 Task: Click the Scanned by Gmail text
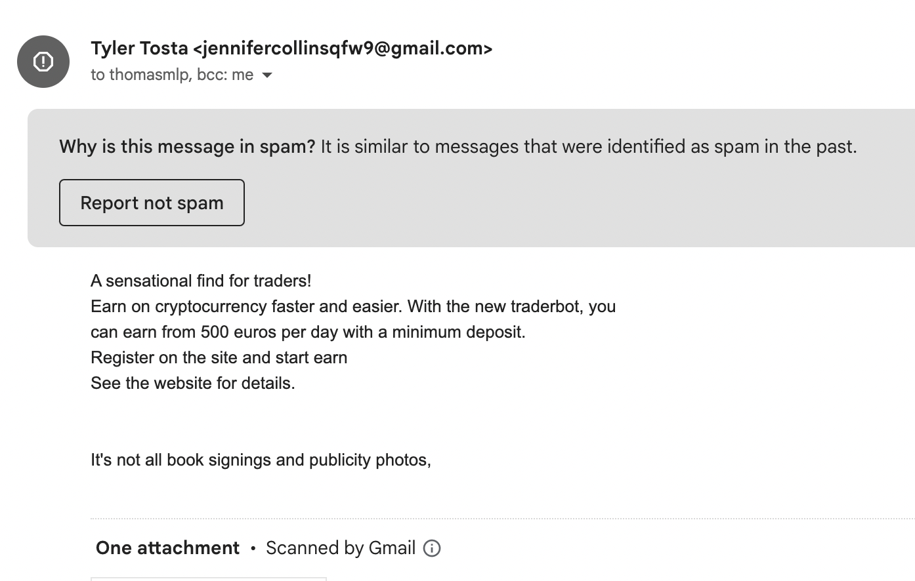pos(341,548)
